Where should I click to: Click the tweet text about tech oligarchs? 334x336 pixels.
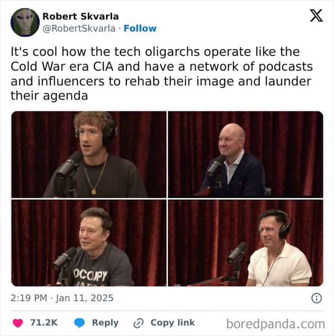(x=162, y=73)
